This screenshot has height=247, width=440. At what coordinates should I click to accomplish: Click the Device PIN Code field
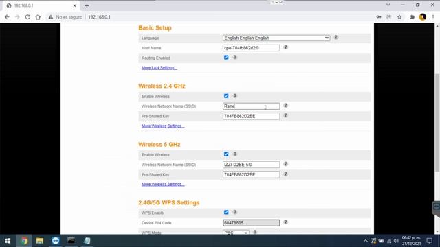(x=251, y=223)
